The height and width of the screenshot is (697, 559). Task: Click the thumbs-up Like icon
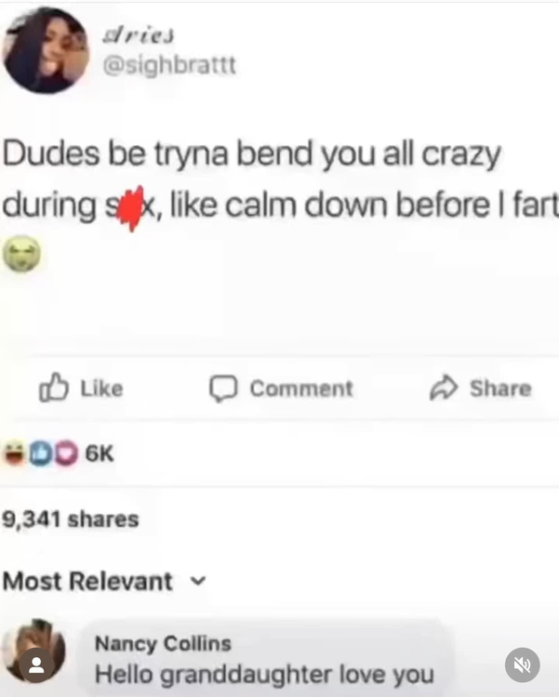click(53, 388)
